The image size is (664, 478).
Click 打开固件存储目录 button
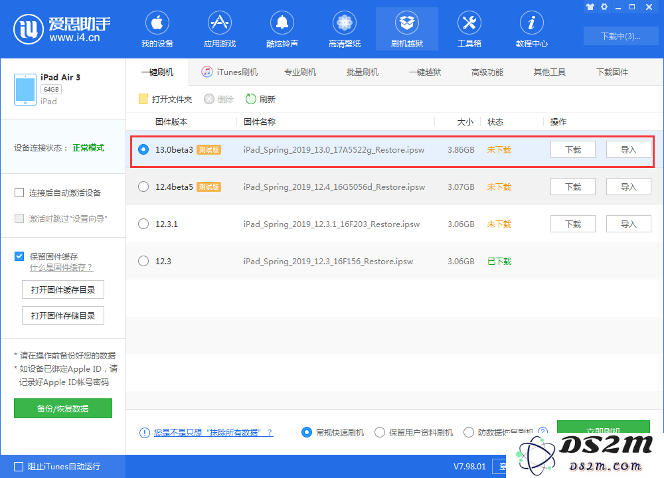(x=63, y=315)
